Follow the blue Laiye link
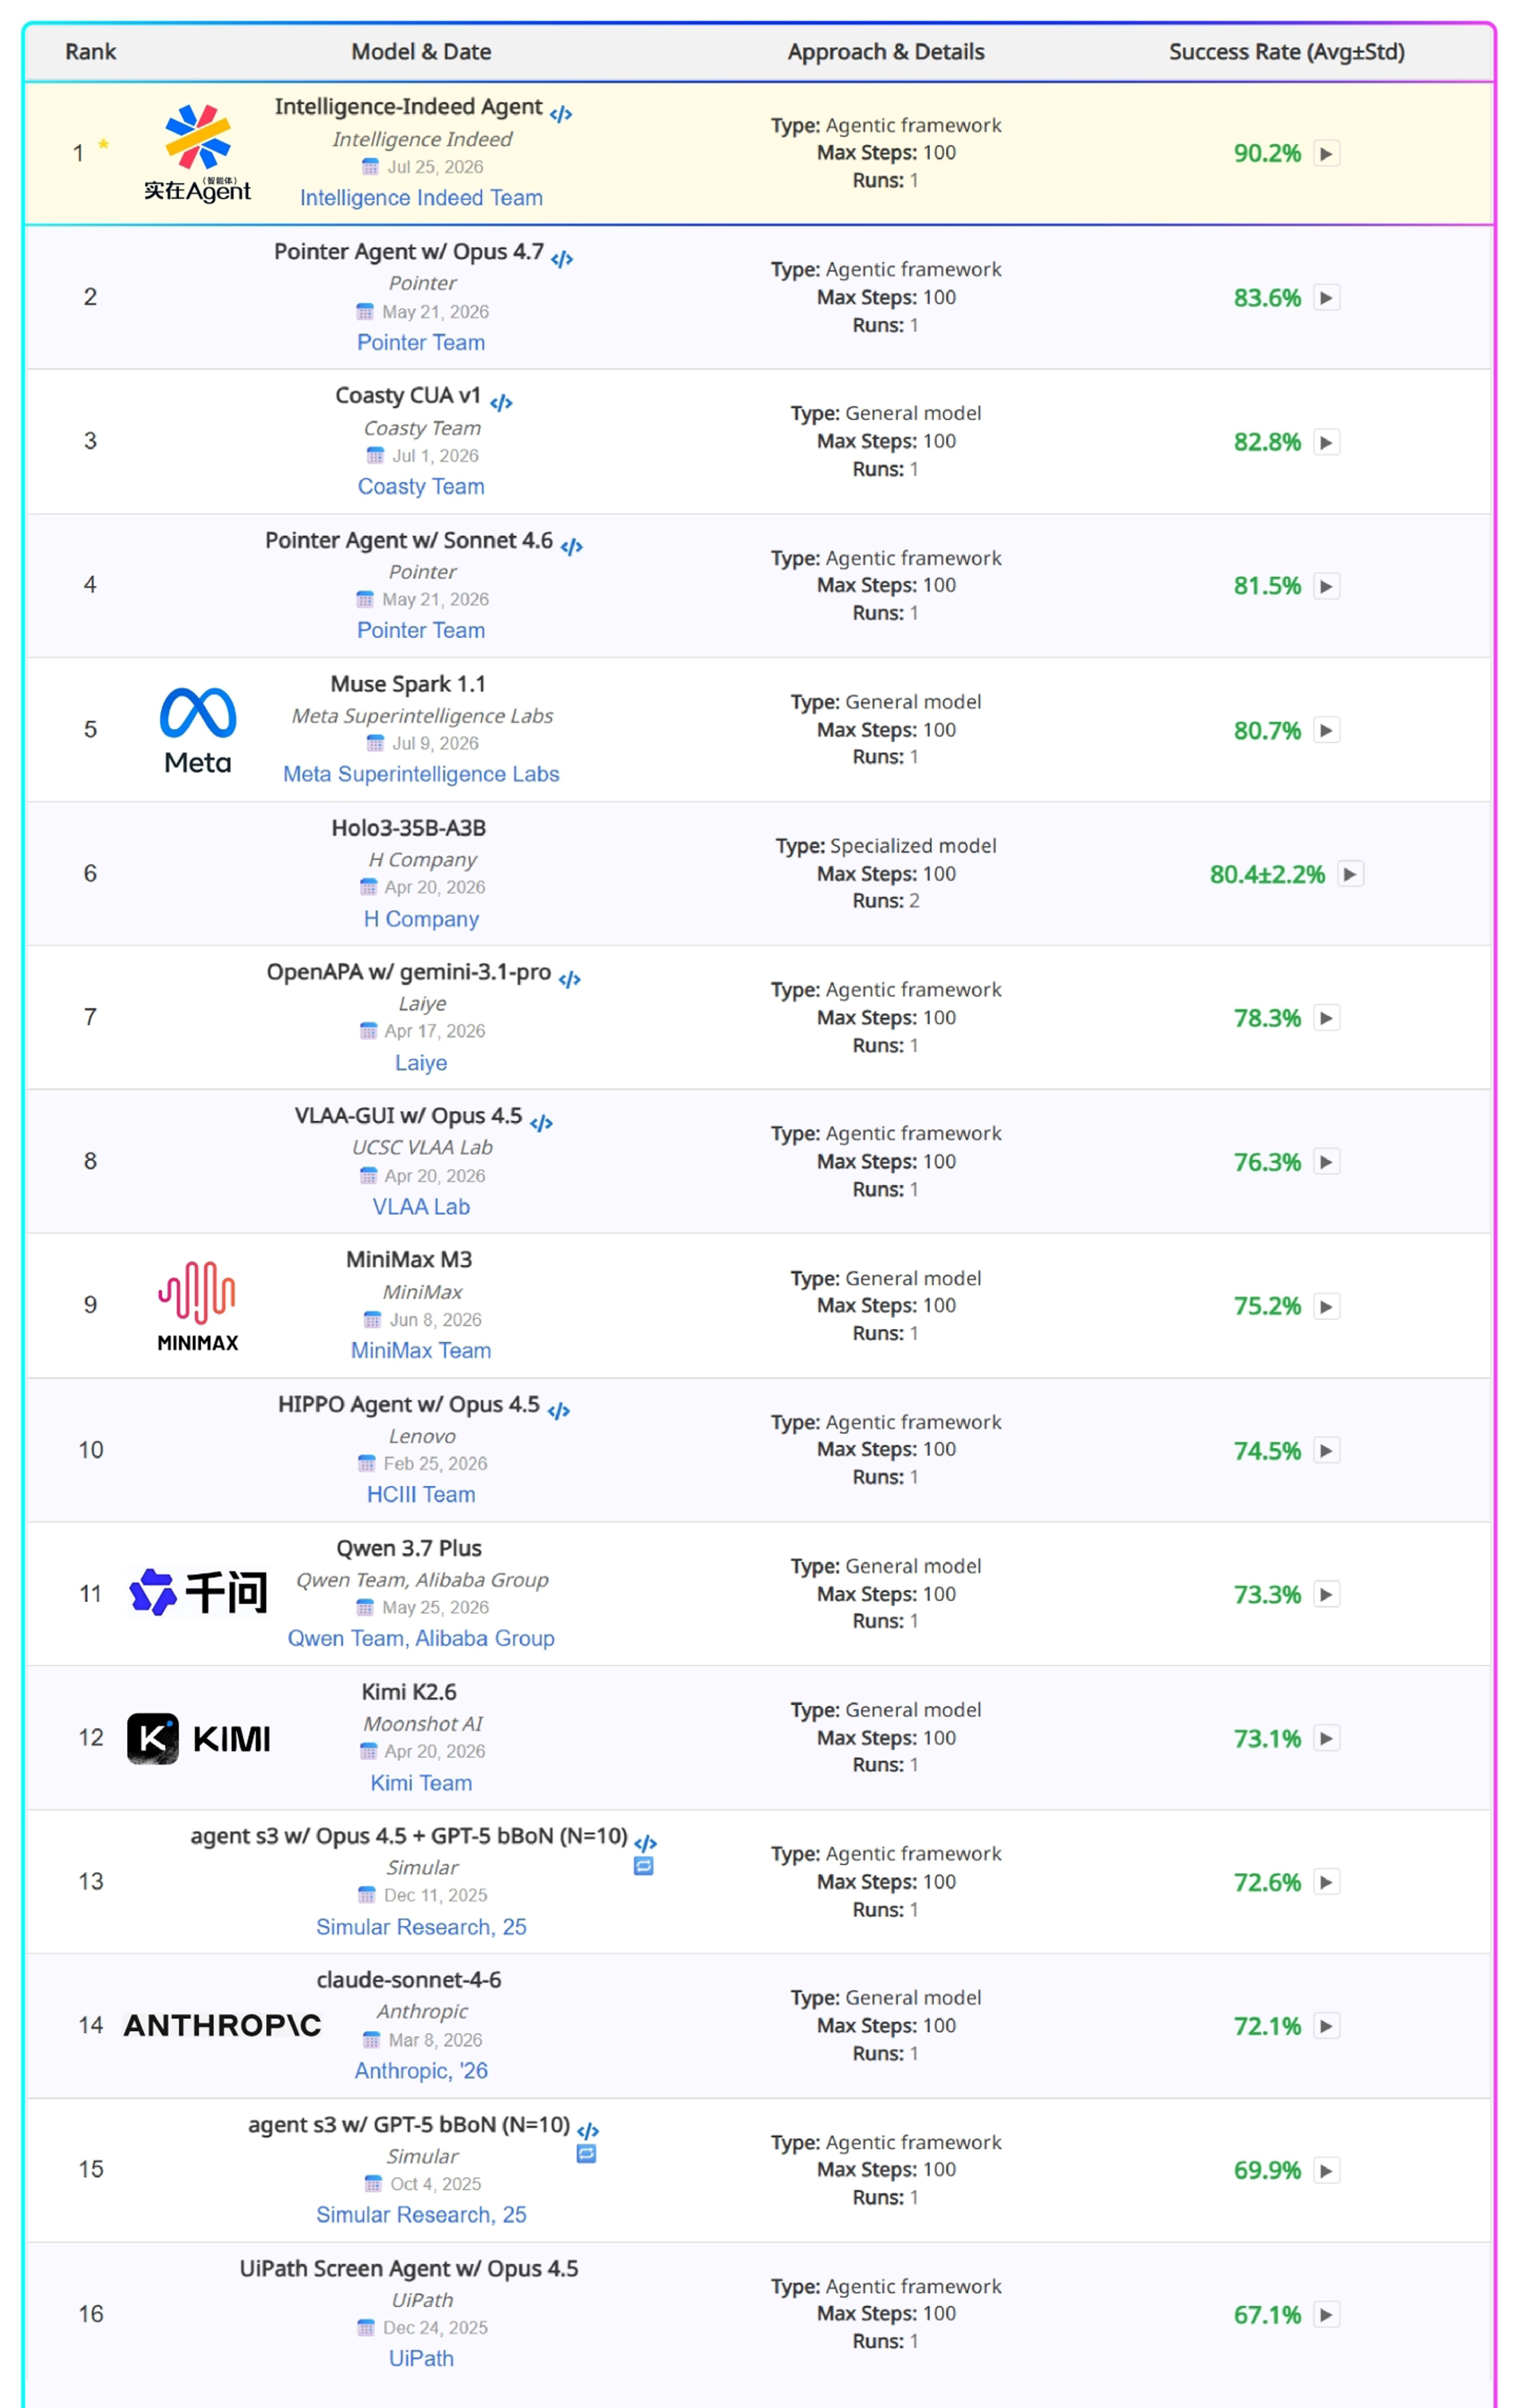 [421, 1063]
